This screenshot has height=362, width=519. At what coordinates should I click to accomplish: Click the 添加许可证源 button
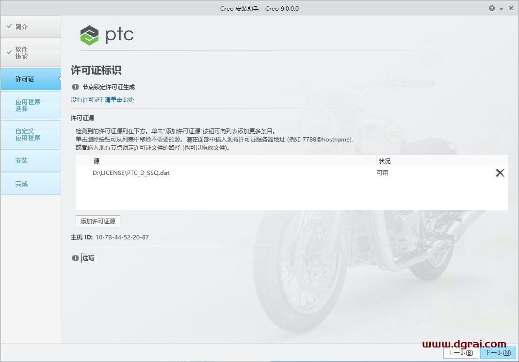point(98,221)
